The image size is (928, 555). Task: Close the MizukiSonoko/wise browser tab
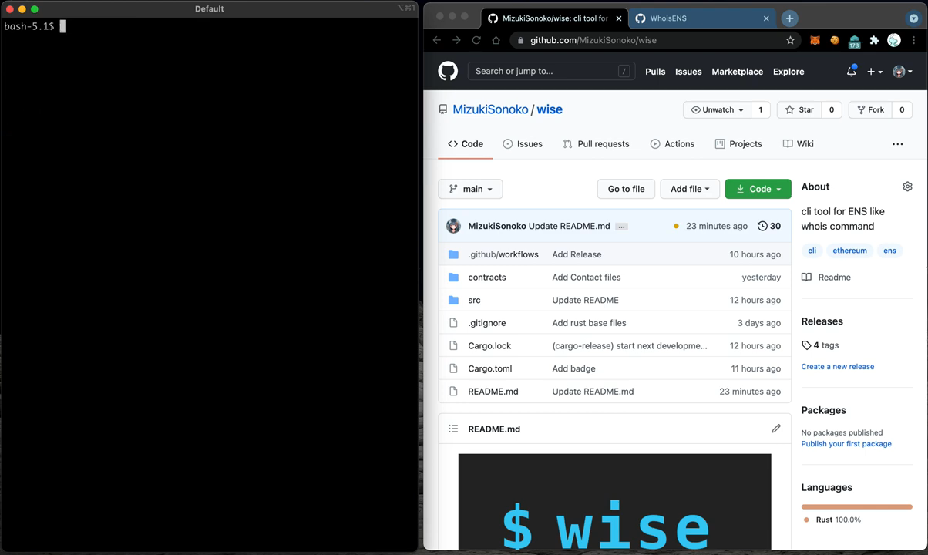[x=618, y=18]
